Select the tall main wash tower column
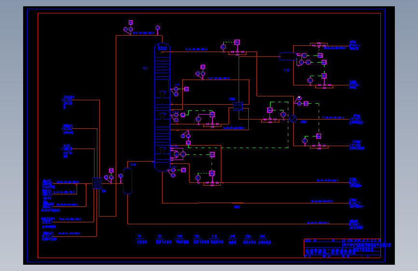Viewport: 418px width, 271px height. 162,107
